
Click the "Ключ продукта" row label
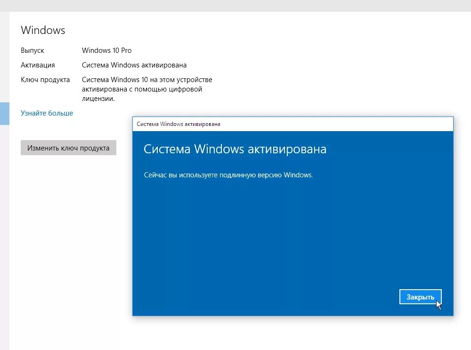point(45,80)
